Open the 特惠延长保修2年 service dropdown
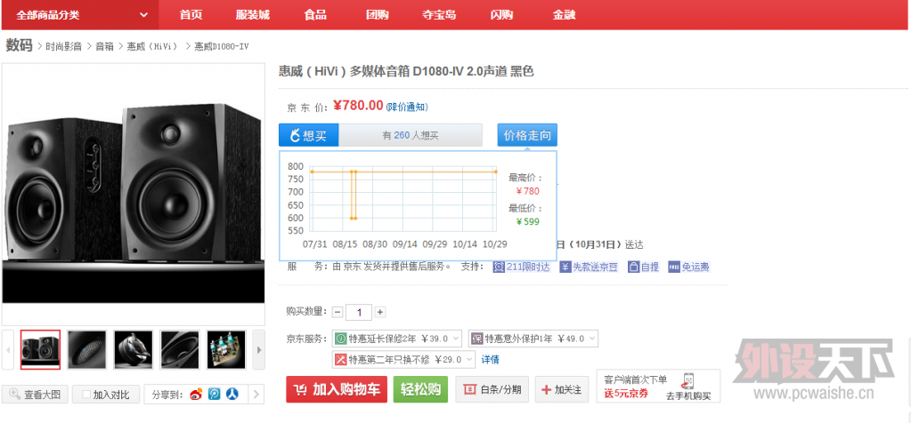 [397, 339]
